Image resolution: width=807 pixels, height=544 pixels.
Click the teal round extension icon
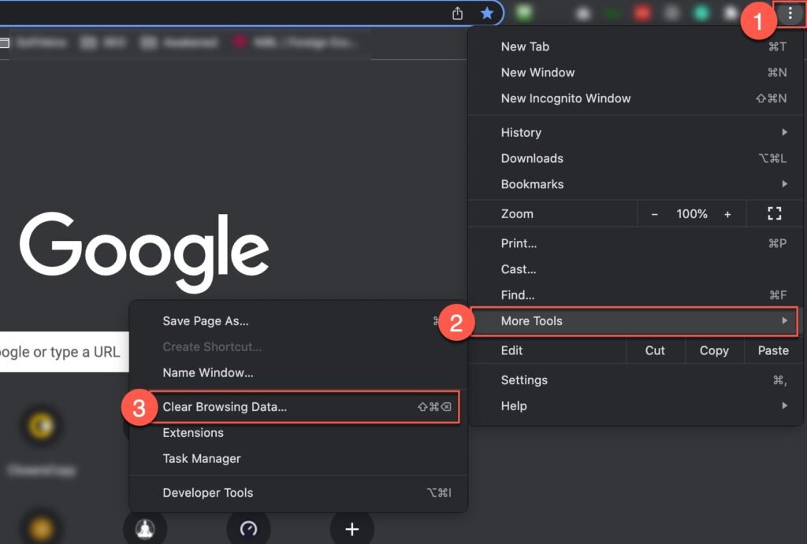click(701, 13)
